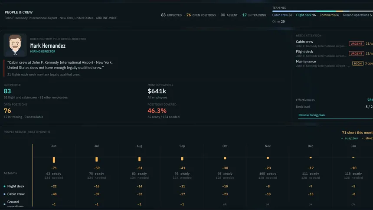This screenshot has height=210, width=373.
Task: Click the 00 Absent stat
Action: (x=229, y=15)
